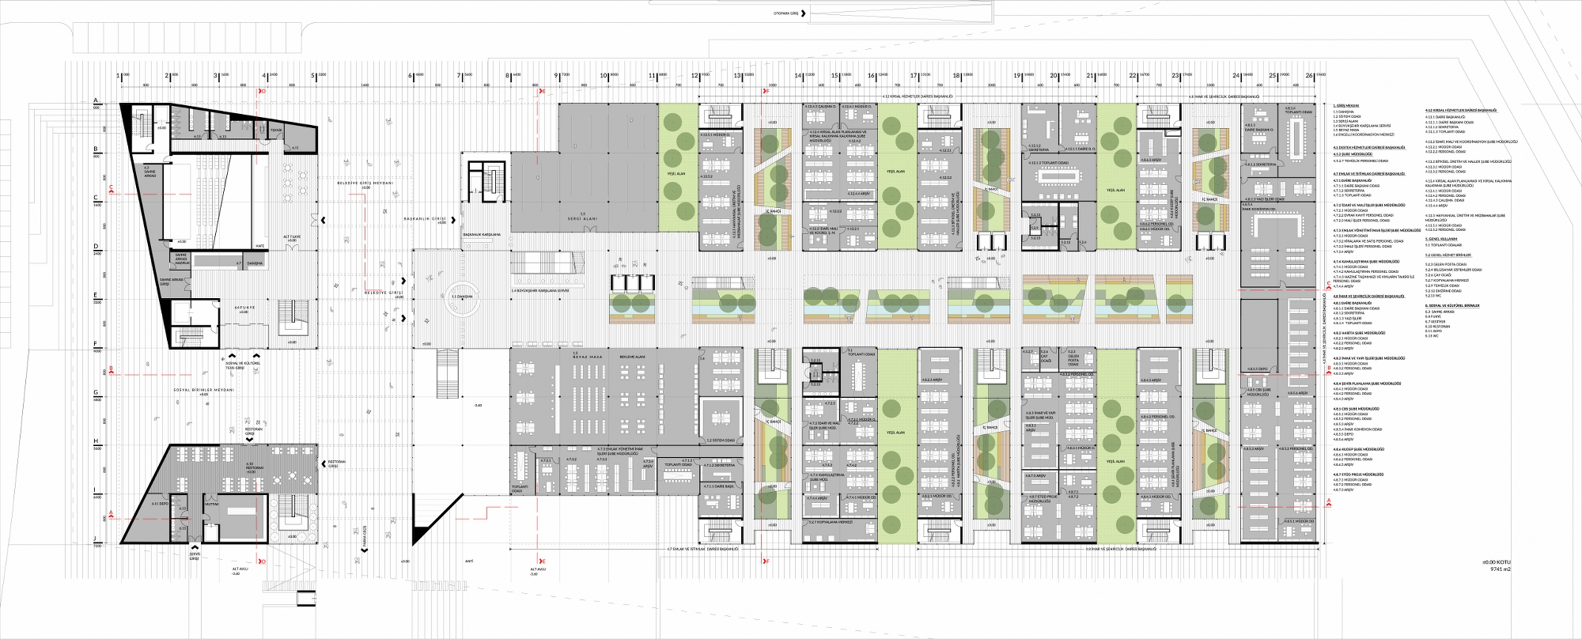Select the Sergi Alanı exhibition hall label
This screenshot has width=1582, height=639.
pyautogui.click(x=582, y=214)
